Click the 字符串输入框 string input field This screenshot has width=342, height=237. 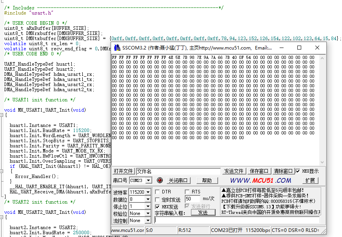237,220
